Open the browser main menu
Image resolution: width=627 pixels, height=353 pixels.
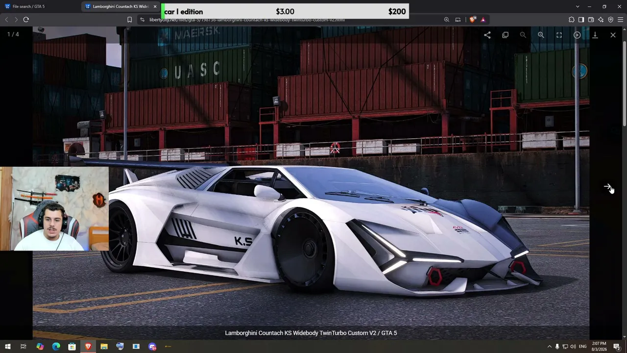620,20
